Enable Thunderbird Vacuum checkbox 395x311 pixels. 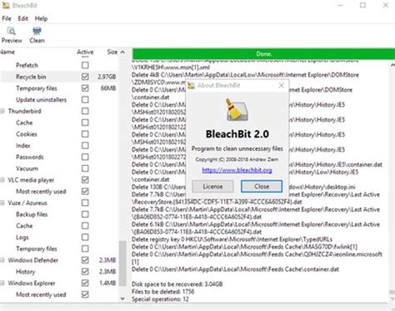pyautogui.click(x=85, y=168)
